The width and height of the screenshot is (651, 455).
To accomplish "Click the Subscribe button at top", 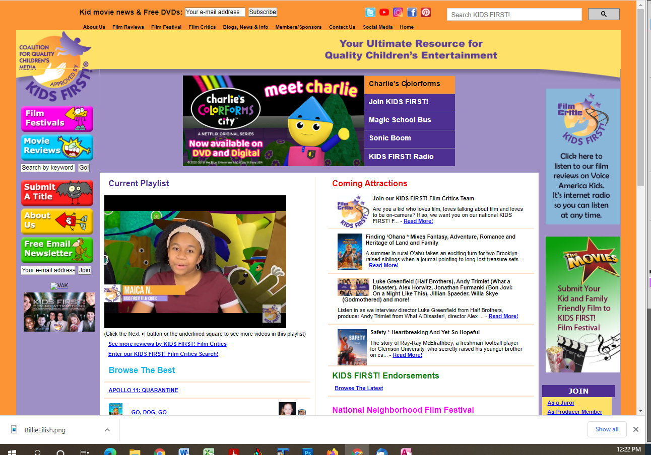I will pos(263,12).
